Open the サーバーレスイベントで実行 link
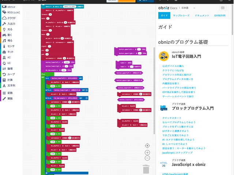This screenshot has width=234, height=175. click(178, 96)
